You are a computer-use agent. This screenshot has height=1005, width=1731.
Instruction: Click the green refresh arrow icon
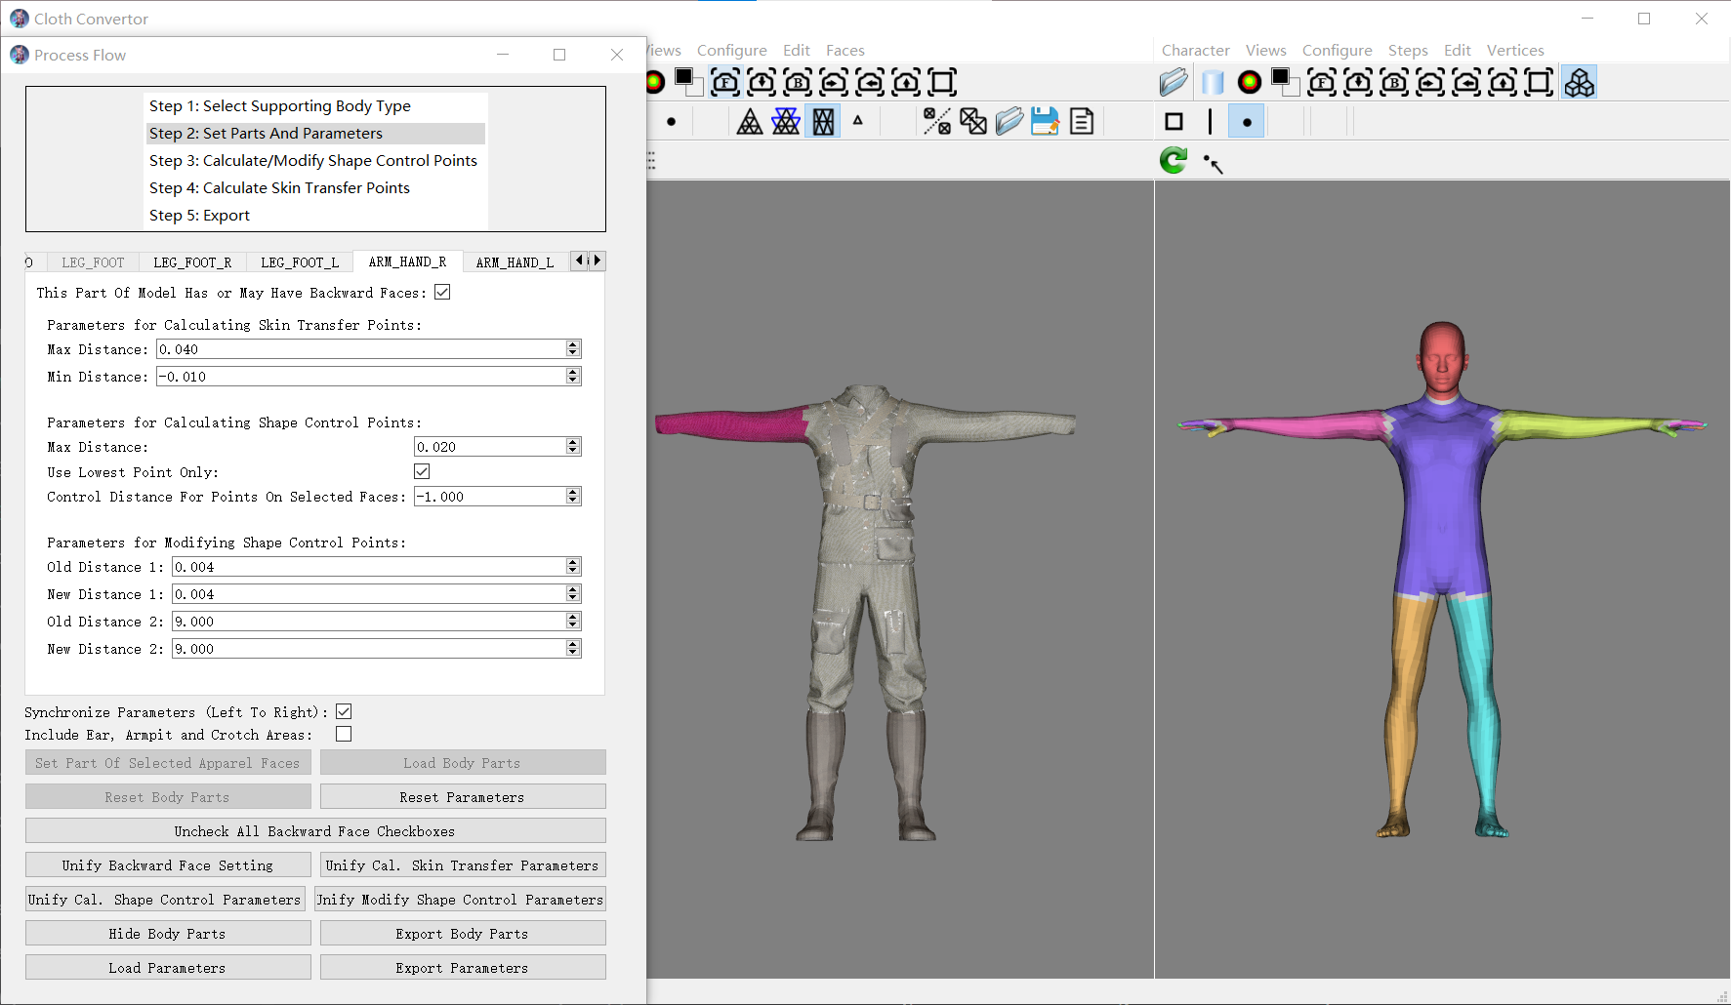tap(1174, 160)
